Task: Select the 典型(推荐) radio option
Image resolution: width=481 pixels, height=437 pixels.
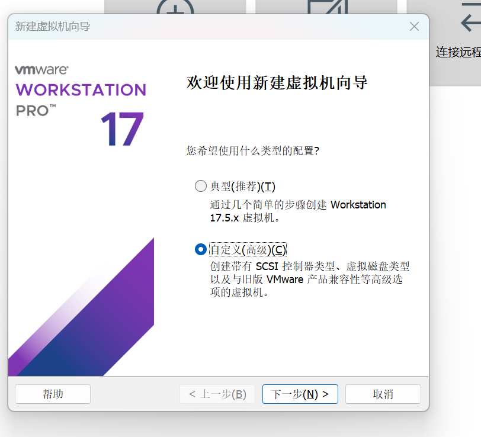Action: 201,186
